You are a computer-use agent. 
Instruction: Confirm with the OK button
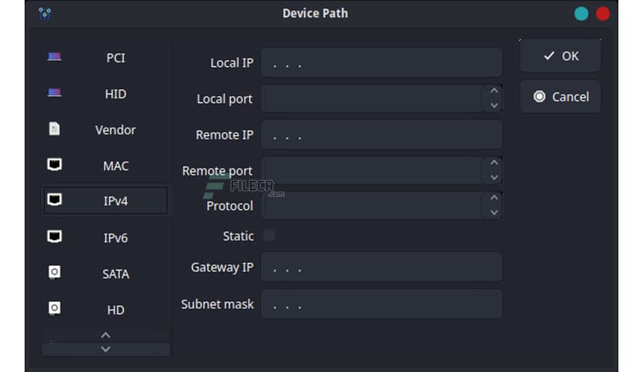pos(561,56)
